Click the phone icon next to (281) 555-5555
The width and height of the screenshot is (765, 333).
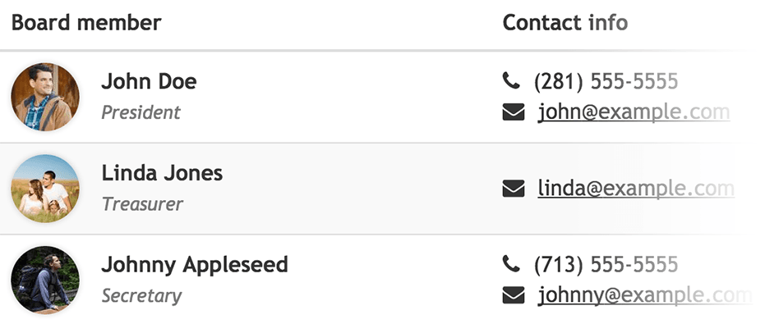coord(511,81)
